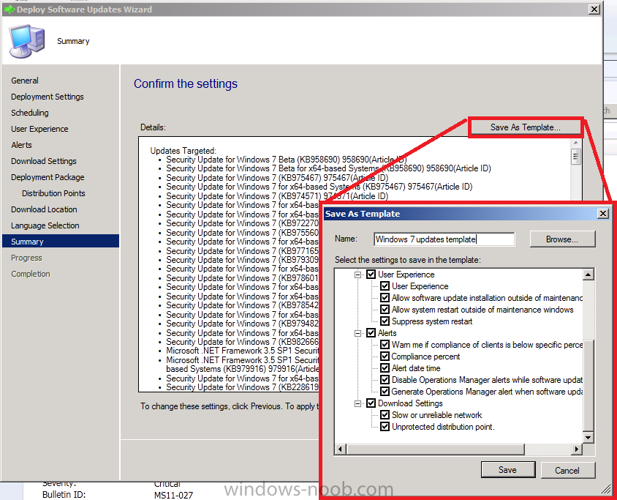The image size is (617, 500).
Task: Click the settings tree horizontal scroll left arrow
Action: click(341, 449)
